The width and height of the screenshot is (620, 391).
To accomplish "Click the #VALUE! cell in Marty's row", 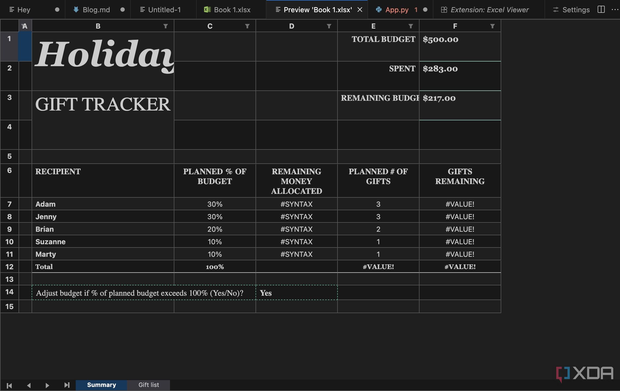I will (x=460, y=254).
